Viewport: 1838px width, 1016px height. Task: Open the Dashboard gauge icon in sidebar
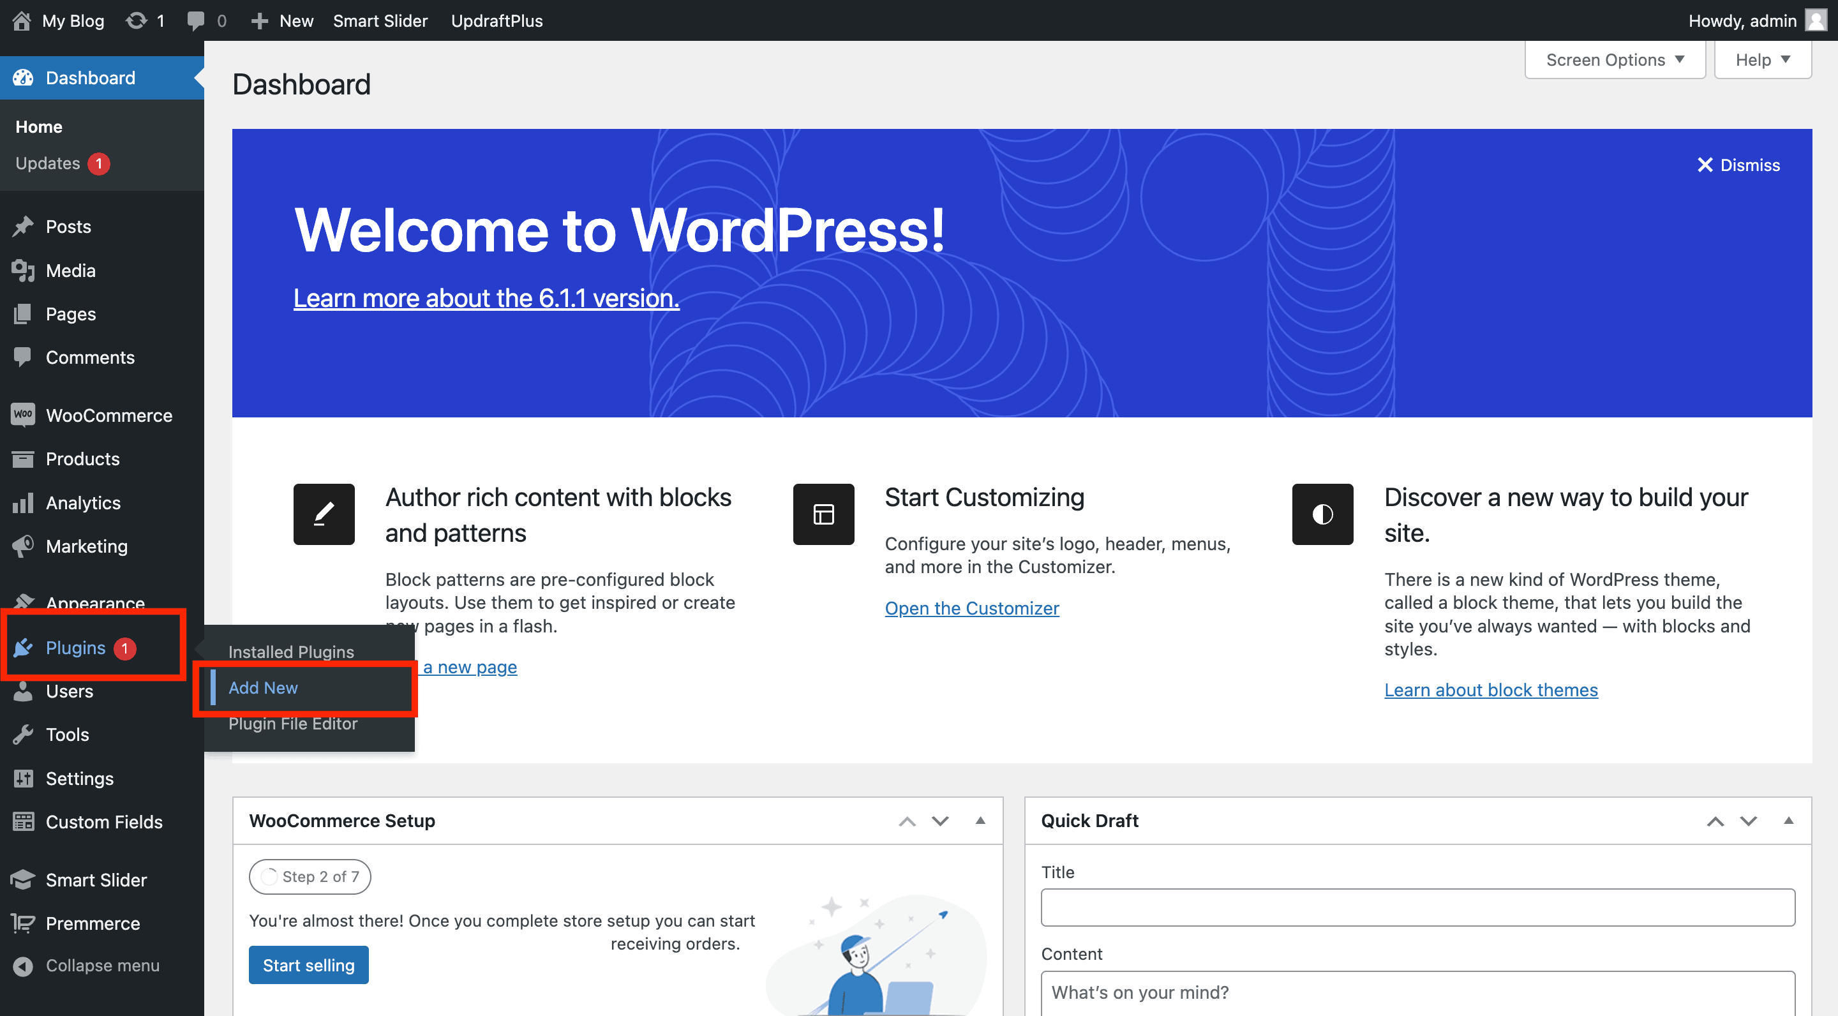click(23, 78)
